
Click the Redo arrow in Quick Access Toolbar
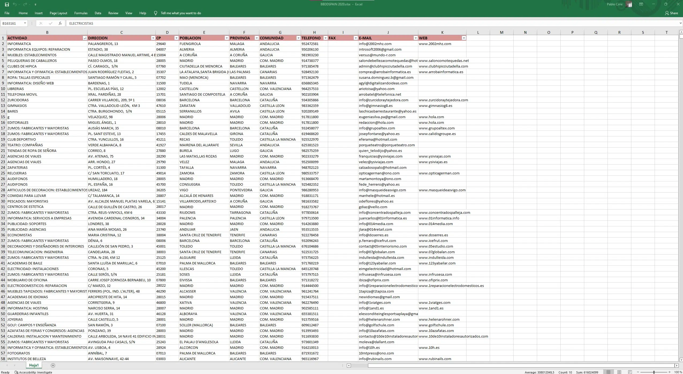[x=25, y=4]
